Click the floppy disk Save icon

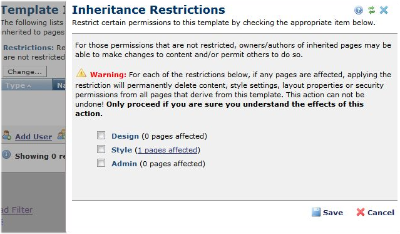pyautogui.click(x=316, y=212)
